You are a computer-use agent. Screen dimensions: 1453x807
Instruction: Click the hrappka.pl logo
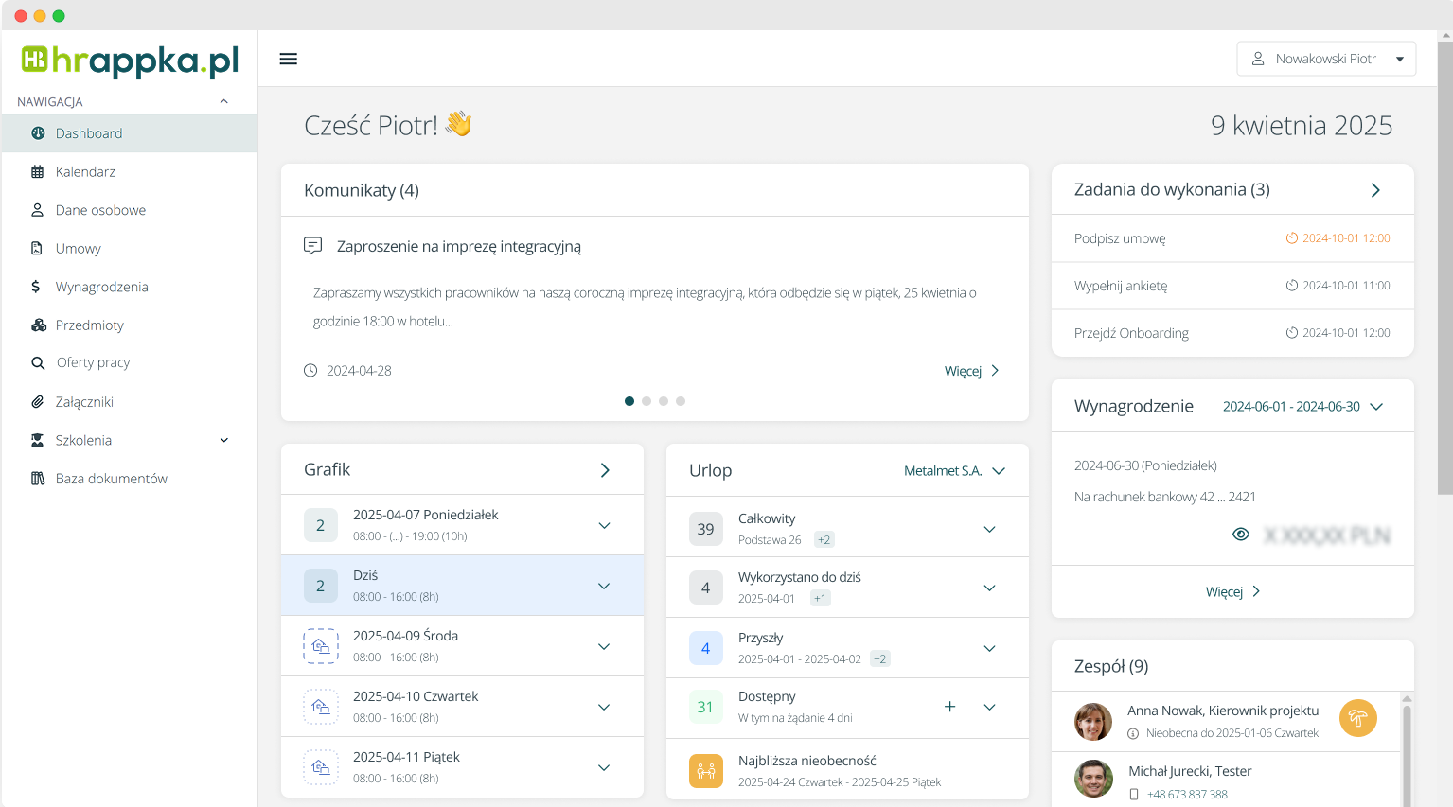pyautogui.click(x=129, y=61)
